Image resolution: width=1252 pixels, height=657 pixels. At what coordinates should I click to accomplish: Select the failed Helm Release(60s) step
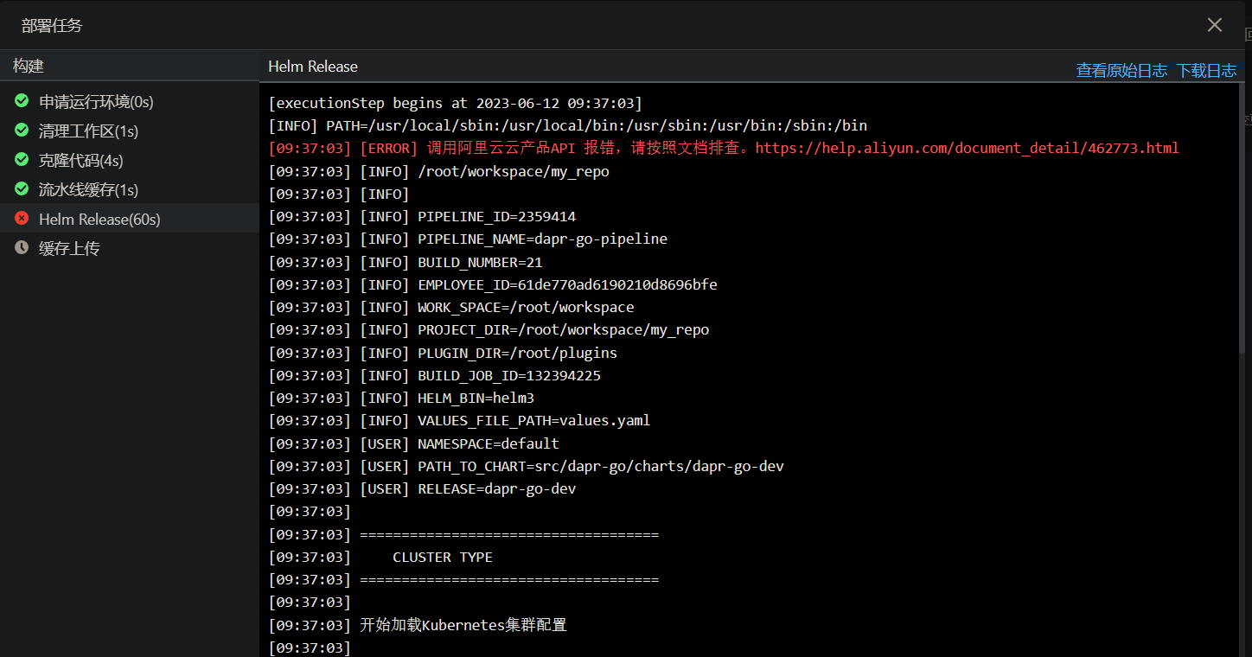pos(99,220)
